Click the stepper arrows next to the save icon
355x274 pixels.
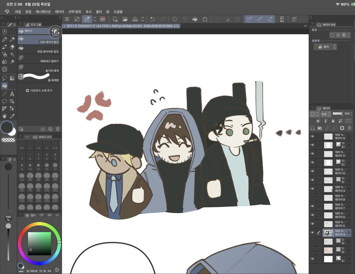click(143, 19)
